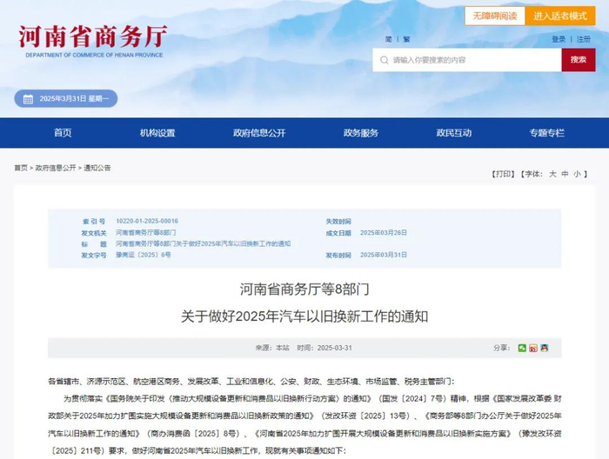Screen dimensions: 609x459
Task: Click the 河南省商务厅 site logo
Action: point(93,42)
